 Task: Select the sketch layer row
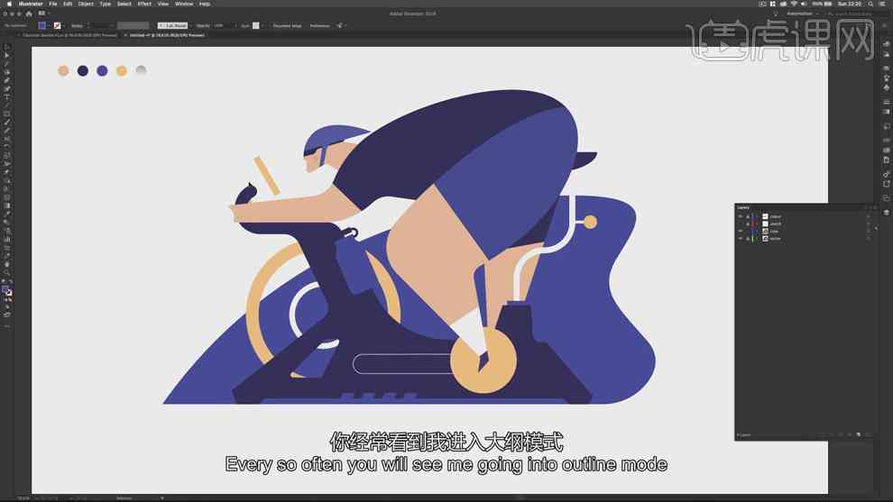(x=805, y=224)
